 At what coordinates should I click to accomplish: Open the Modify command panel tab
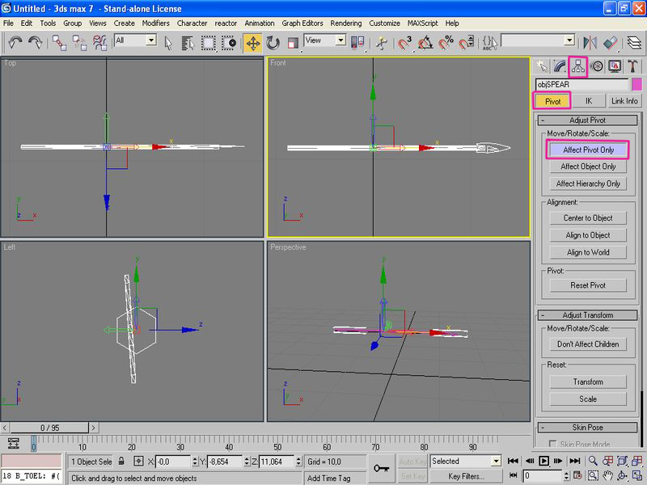tap(560, 66)
